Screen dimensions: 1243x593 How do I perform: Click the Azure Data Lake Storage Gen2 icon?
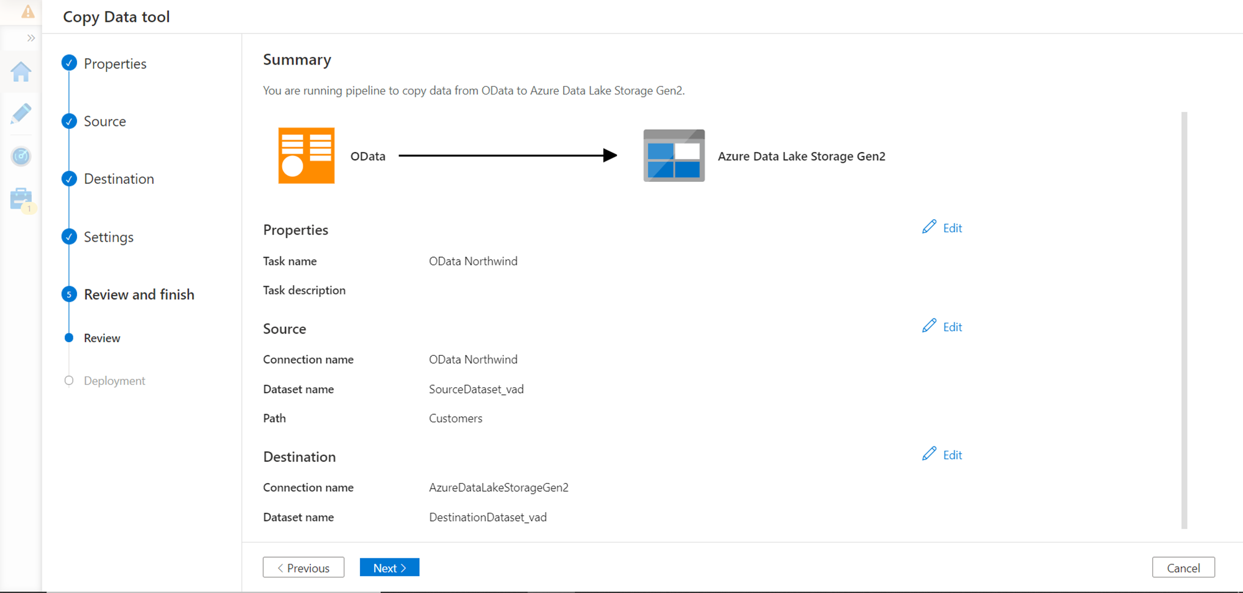coord(674,156)
